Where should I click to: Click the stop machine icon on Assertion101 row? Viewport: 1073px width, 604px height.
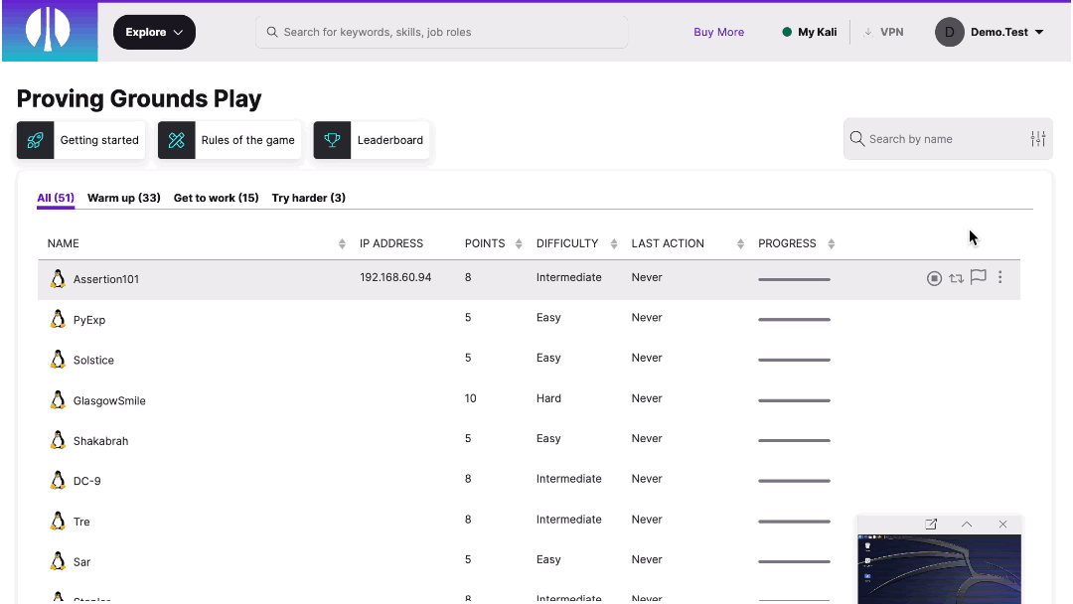pos(934,278)
